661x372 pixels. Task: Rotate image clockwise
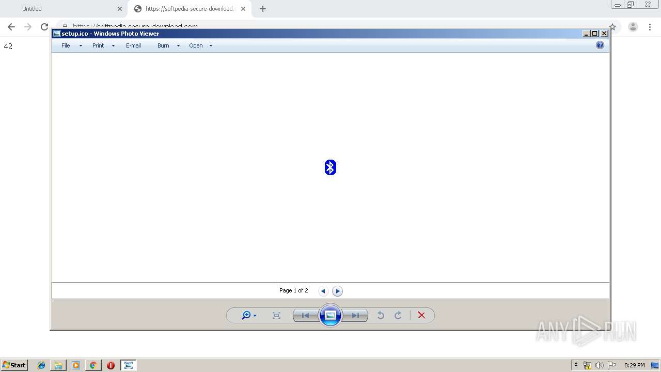[398, 315]
